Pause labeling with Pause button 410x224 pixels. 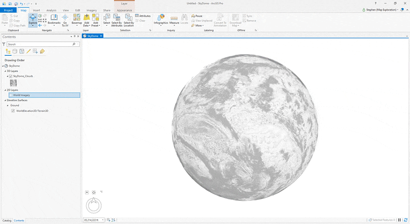point(196,16)
